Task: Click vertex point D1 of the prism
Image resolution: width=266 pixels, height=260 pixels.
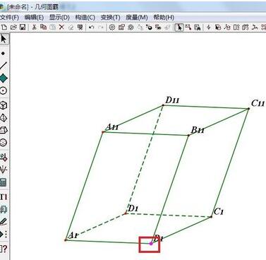Action: [126, 213]
